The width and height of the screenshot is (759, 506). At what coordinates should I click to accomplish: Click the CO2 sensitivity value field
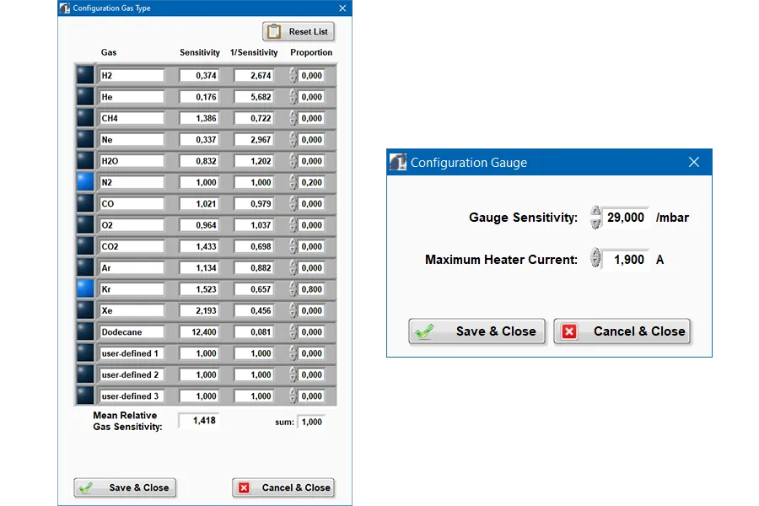coord(199,247)
